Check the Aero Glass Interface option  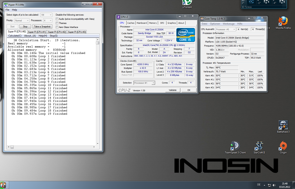click(57, 27)
